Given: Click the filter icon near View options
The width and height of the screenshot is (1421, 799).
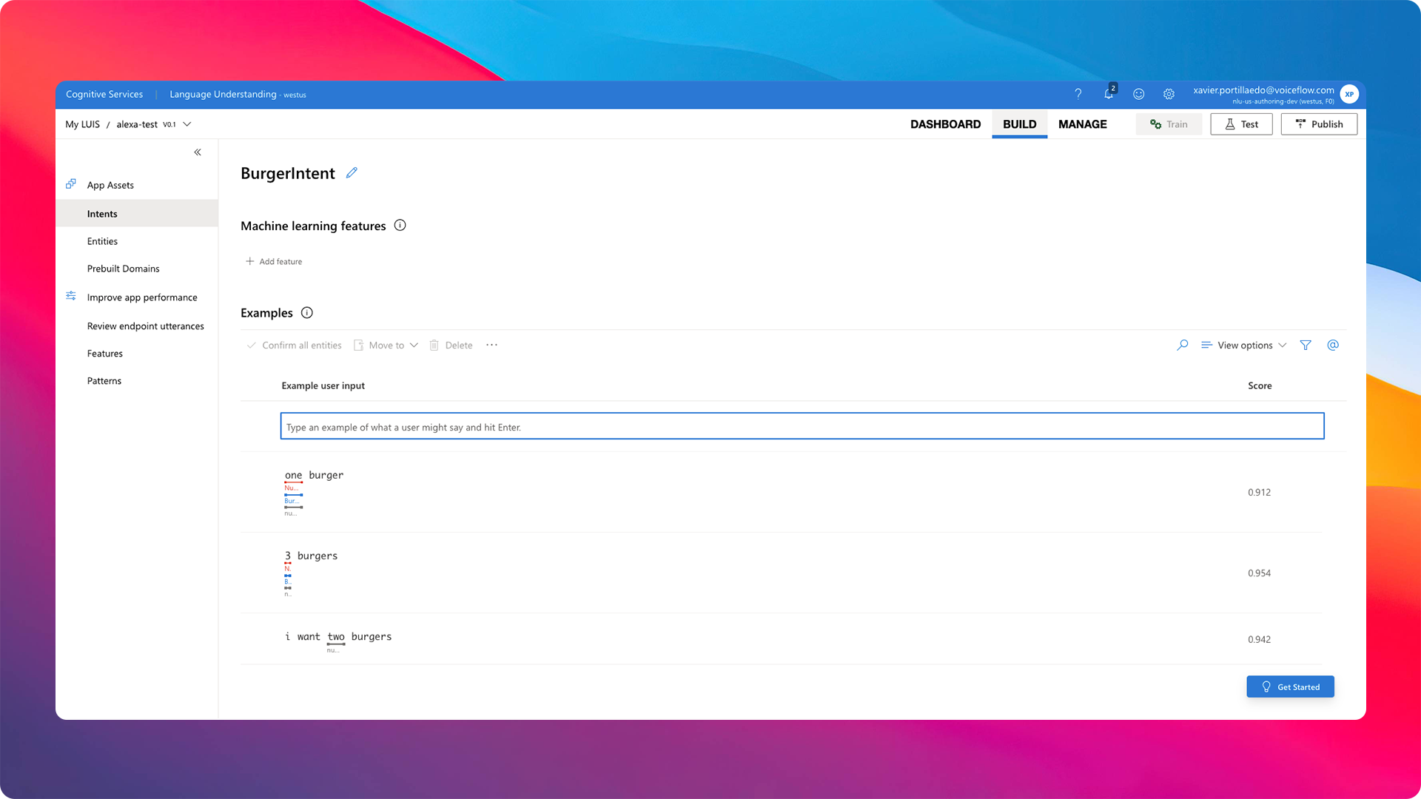Looking at the screenshot, I should [1306, 345].
